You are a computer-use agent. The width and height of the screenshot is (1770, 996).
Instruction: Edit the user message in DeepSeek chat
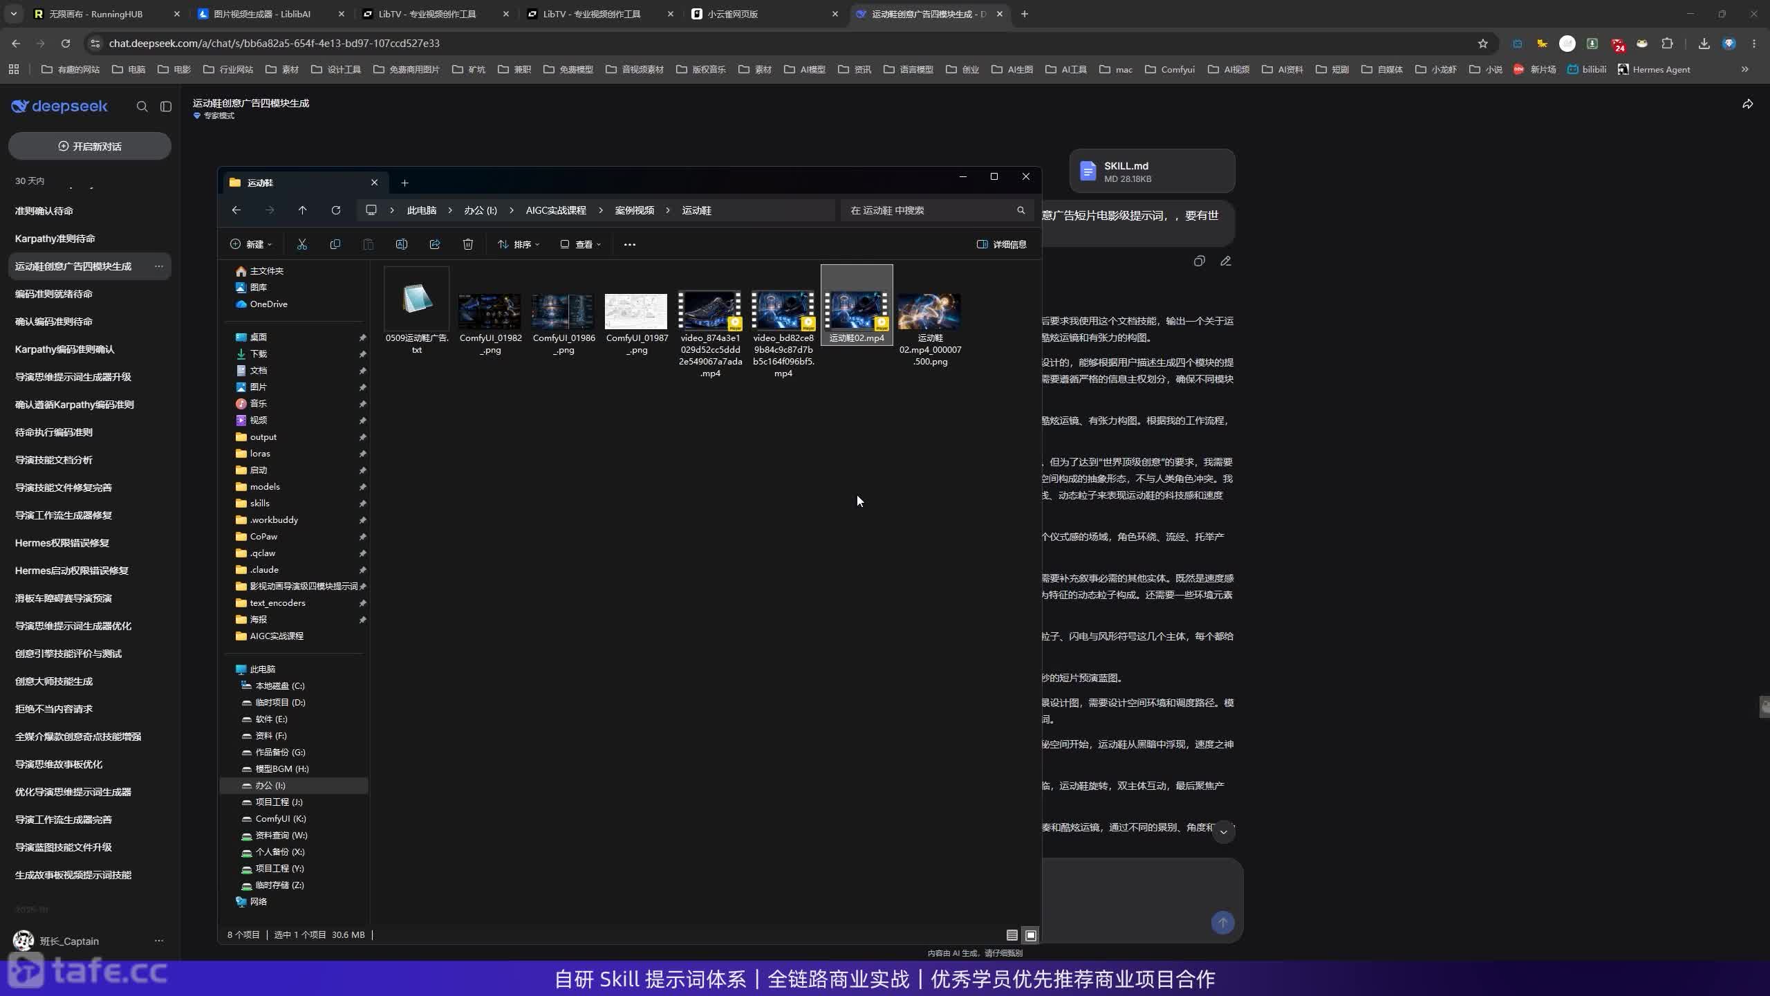pyautogui.click(x=1226, y=261)
